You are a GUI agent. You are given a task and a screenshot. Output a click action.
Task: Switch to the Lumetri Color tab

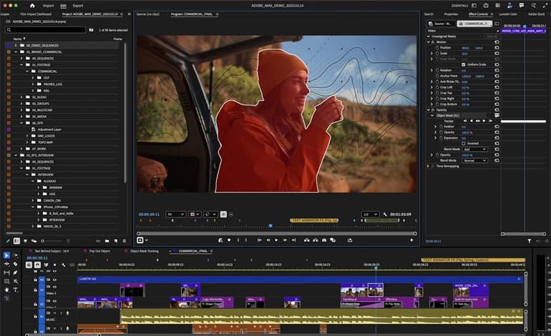(x=508, y=14)
